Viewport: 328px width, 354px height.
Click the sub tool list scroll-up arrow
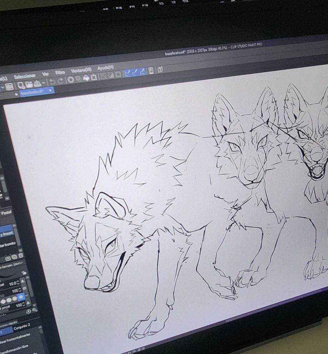15,226
